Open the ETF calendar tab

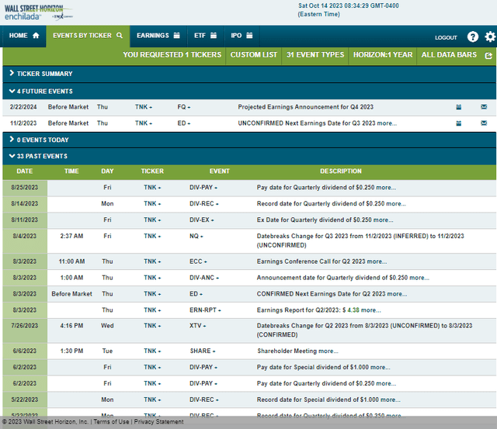pyautogui.click(x=205, y=36)
